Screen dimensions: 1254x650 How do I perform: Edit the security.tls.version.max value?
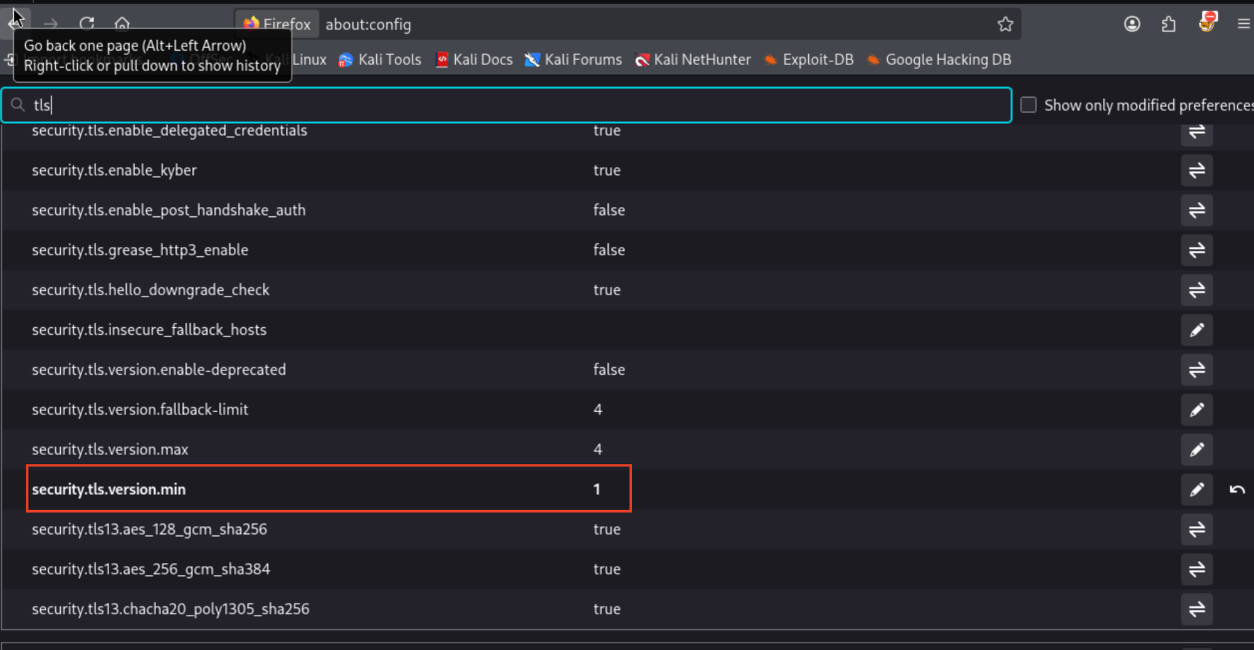(x=1196, y=449)
